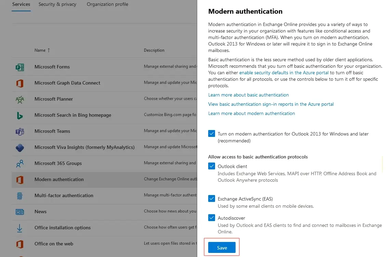
Task: Uncheck modern authentication for Outlook 2013
Action: tap(212, 134)
